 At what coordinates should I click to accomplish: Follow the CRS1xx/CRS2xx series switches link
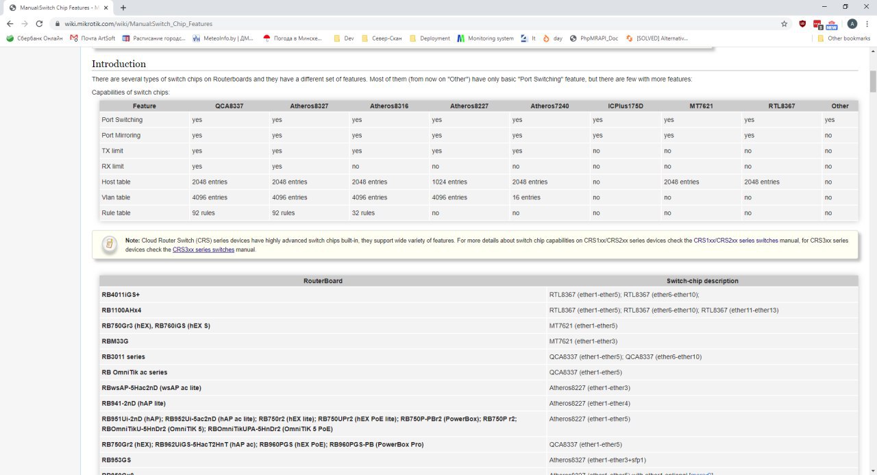(x=735, y=241)
